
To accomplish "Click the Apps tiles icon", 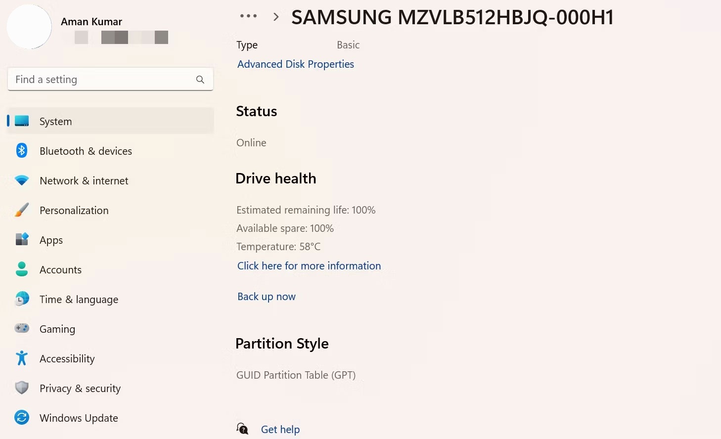I will pos(22,239).
